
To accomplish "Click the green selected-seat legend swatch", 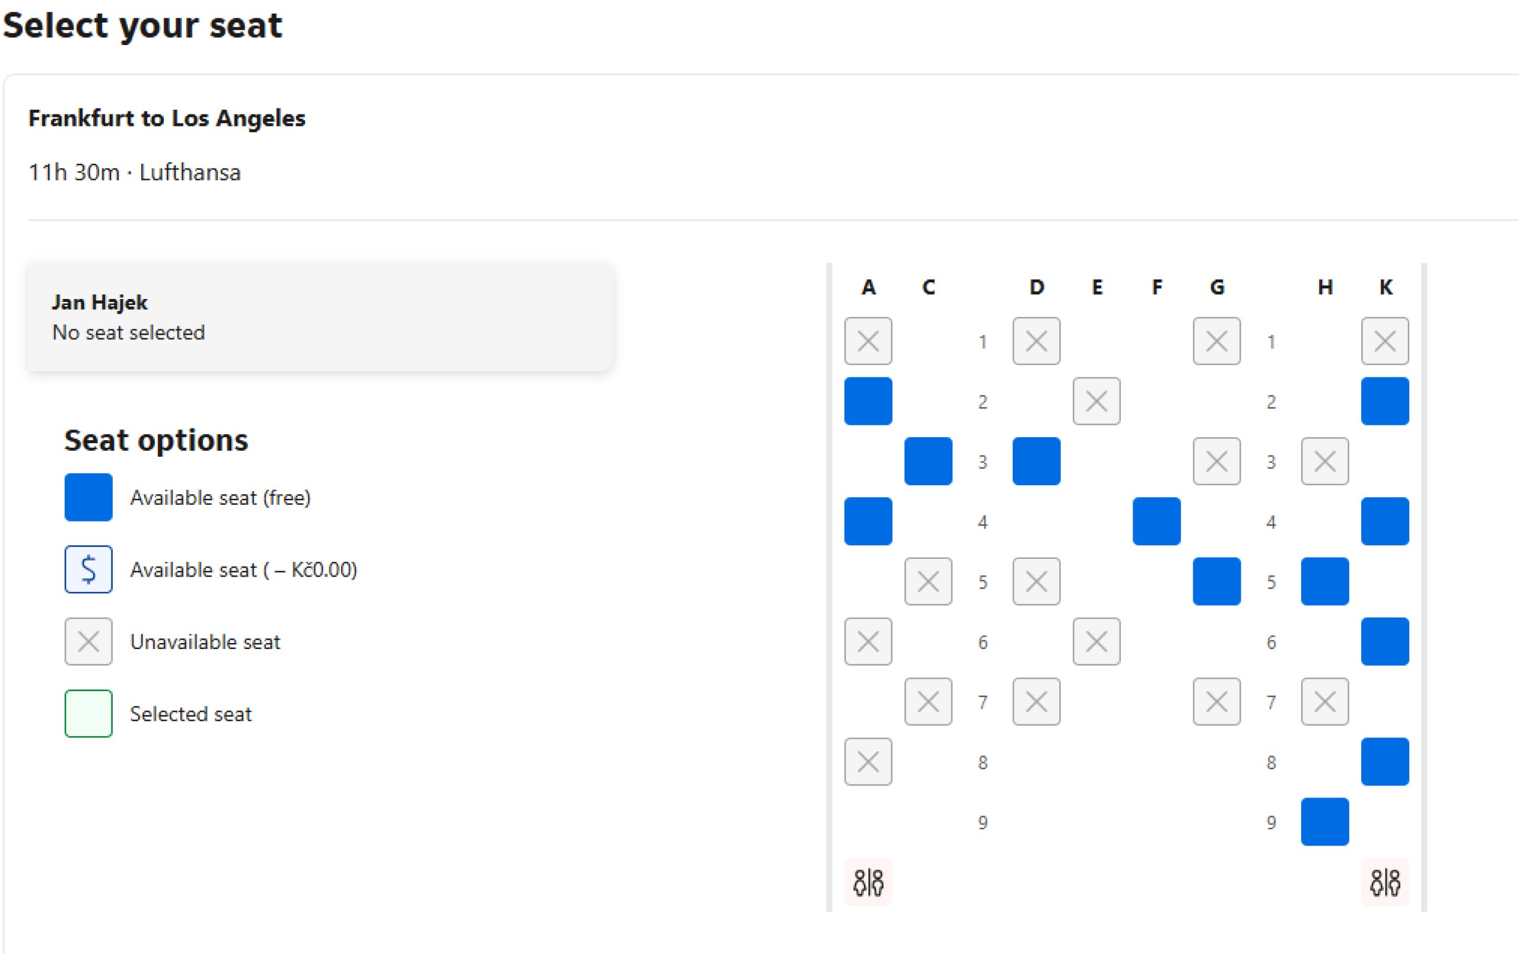I will point(88,714).
